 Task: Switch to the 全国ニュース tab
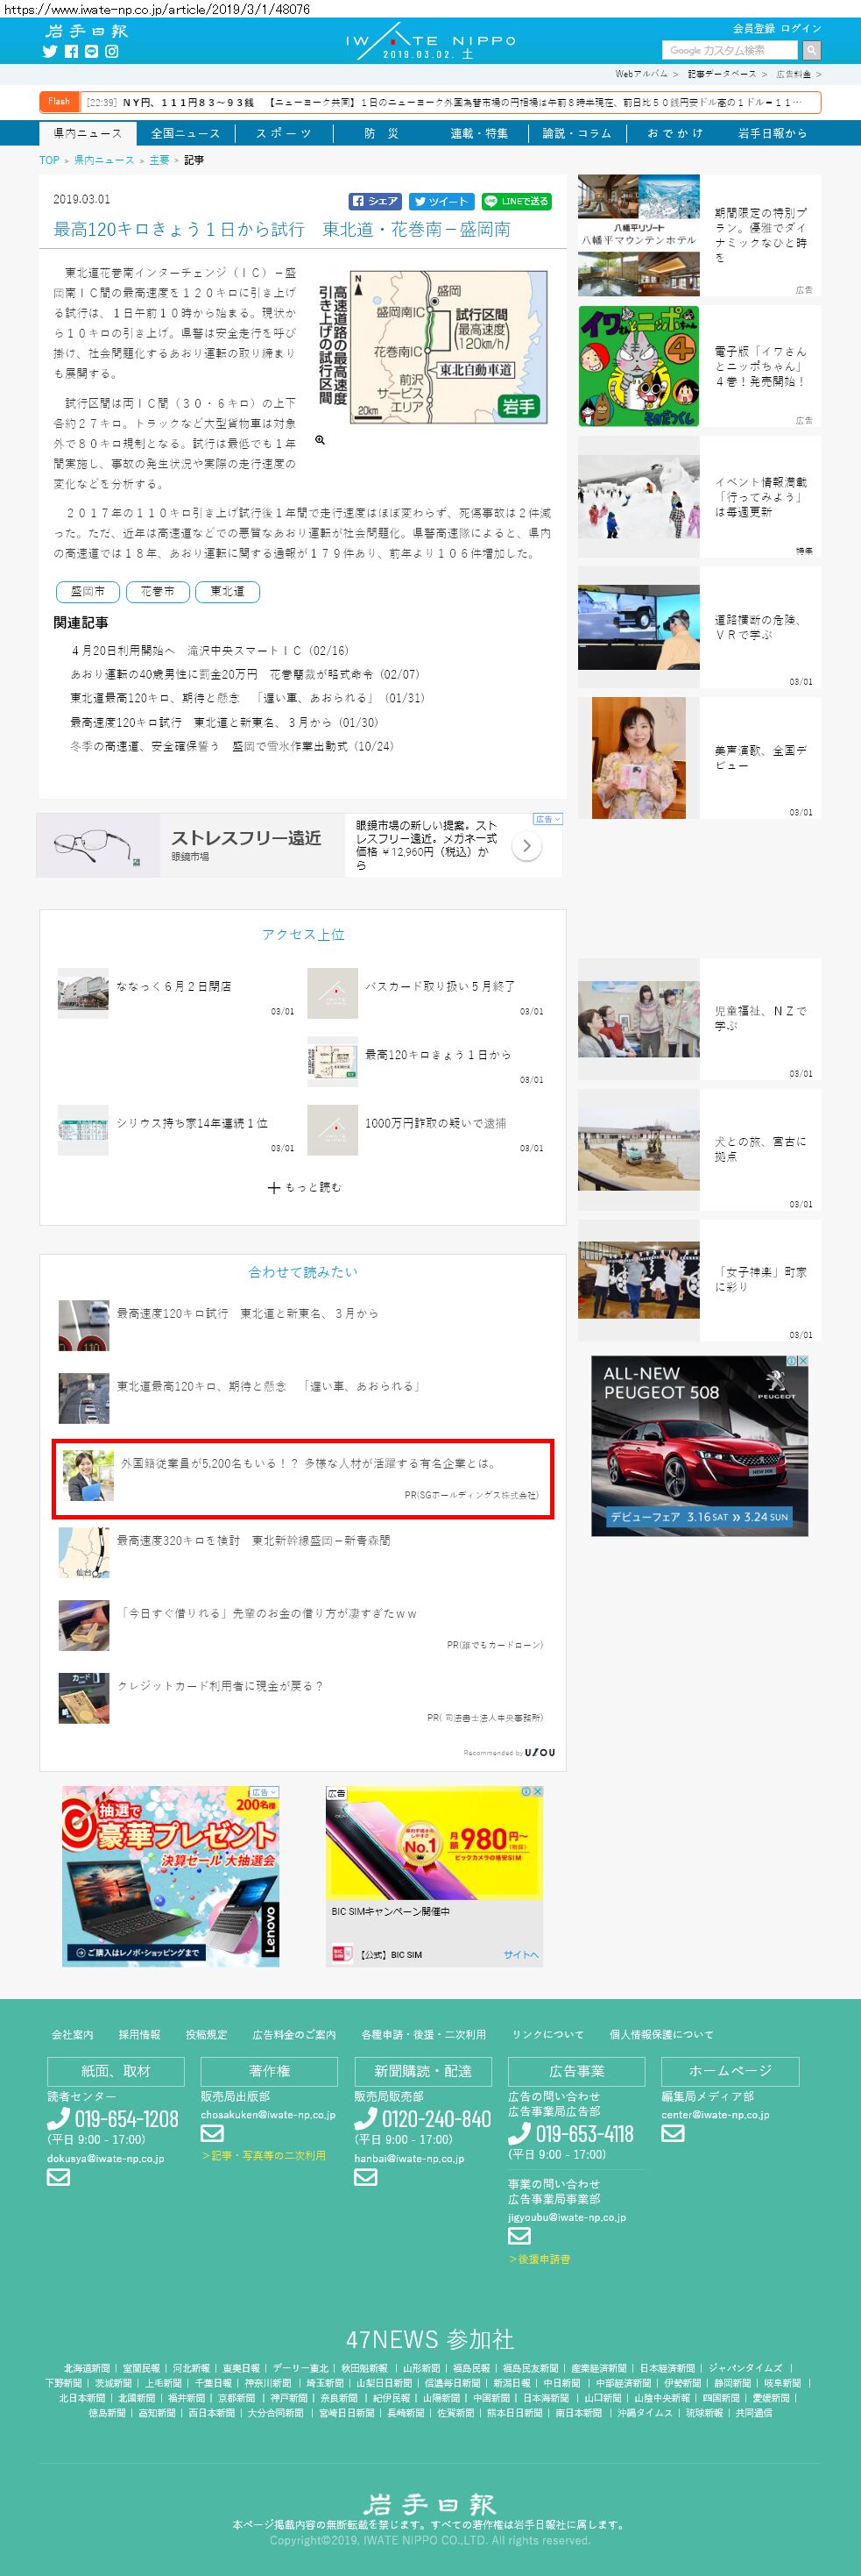[x=185, y=133]
